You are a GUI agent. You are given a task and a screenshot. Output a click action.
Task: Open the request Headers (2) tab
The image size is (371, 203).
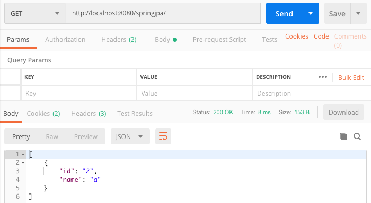[119, 40]
